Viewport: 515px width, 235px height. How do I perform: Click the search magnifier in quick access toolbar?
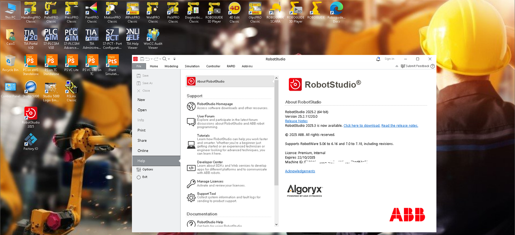click(x=164, y=59)
